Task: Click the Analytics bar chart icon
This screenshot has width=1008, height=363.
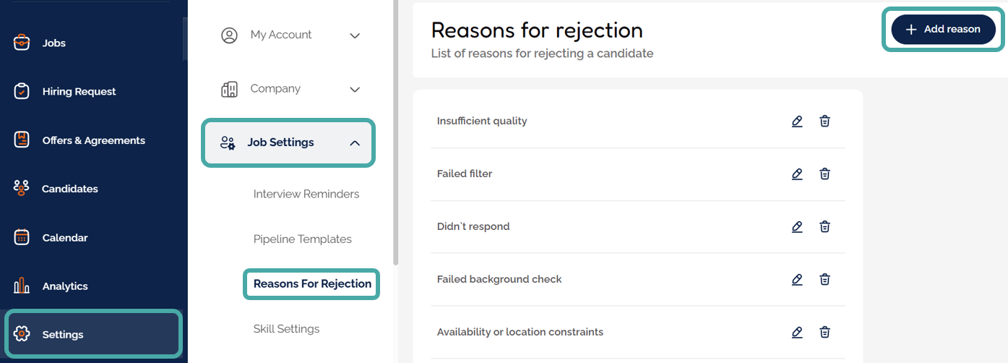Action: pos(22,286)
